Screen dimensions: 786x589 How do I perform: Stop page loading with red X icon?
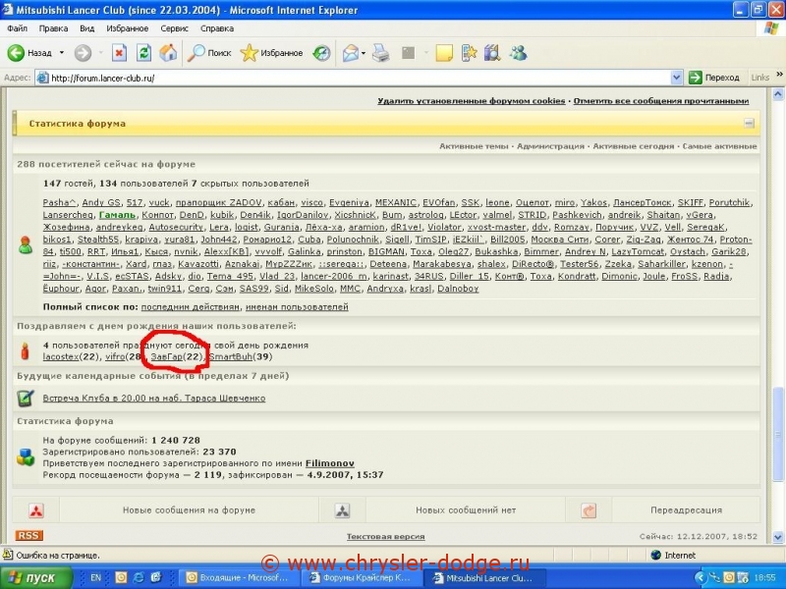[119, 53]
